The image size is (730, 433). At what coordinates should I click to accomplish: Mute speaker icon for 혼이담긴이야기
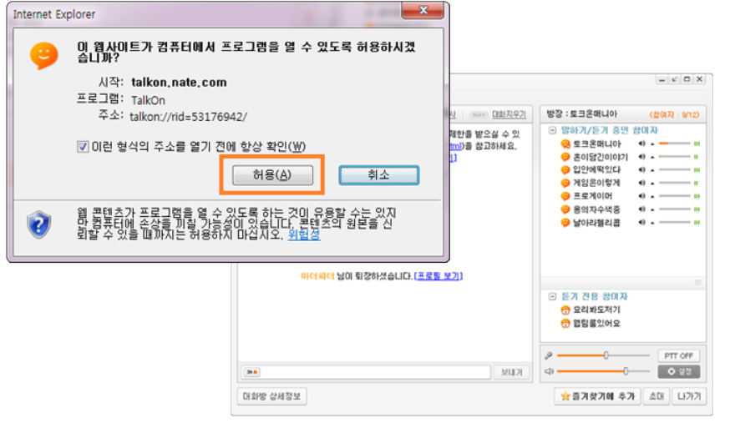(x=642, y=157)
